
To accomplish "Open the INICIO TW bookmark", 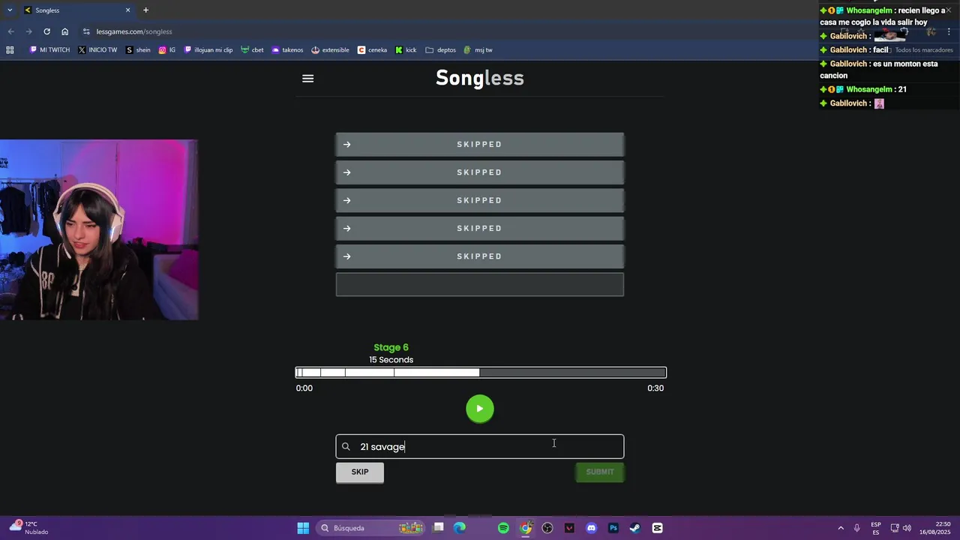I will tap(97, 50).
